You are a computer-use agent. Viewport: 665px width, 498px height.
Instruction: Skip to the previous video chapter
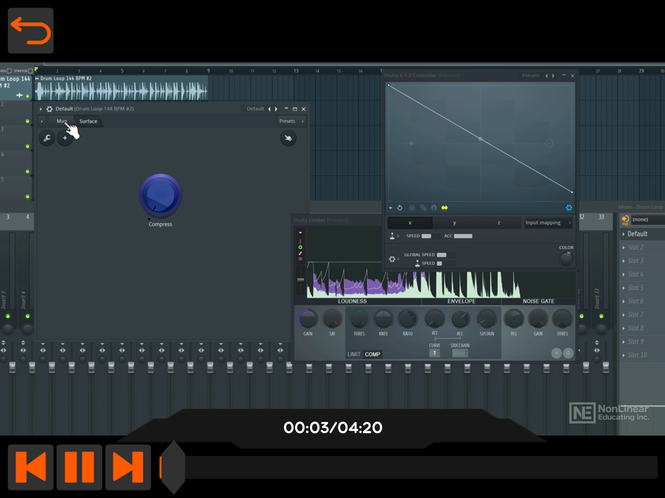click(31, 467)
